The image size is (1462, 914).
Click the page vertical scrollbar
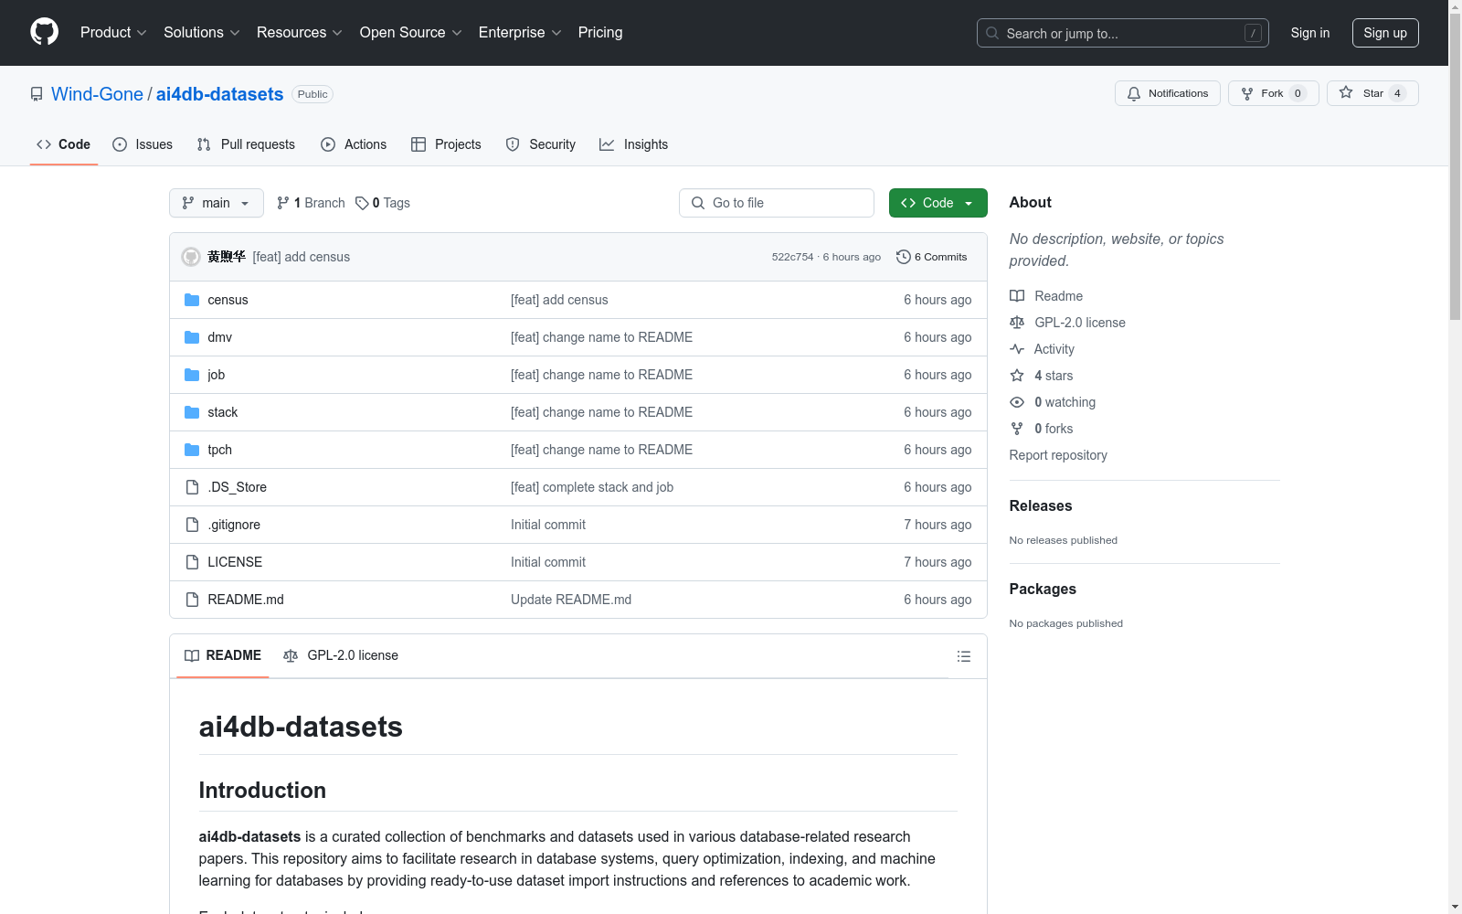tap(1455, 457)
